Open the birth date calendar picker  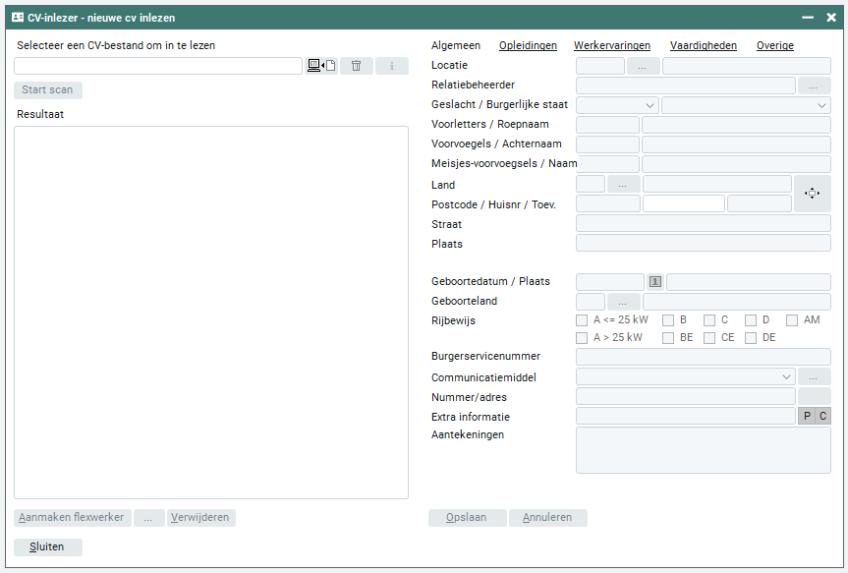[x=655, y=282]
